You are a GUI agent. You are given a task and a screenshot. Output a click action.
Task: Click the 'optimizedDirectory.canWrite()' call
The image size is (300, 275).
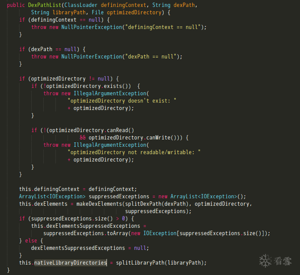(133, 138)
